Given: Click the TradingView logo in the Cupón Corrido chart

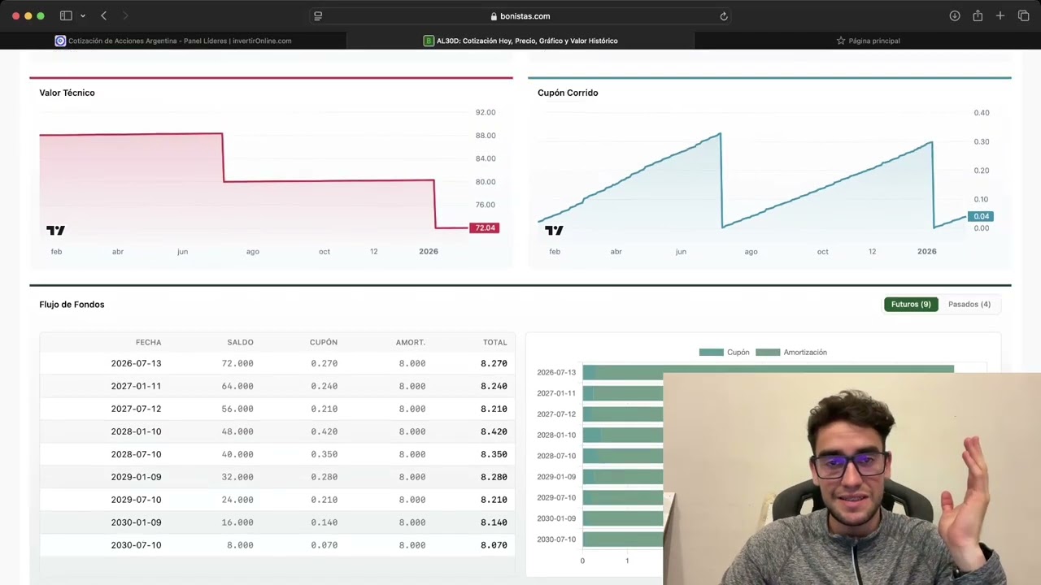Looking at the screenshot, I should click(x=554, y=231).
